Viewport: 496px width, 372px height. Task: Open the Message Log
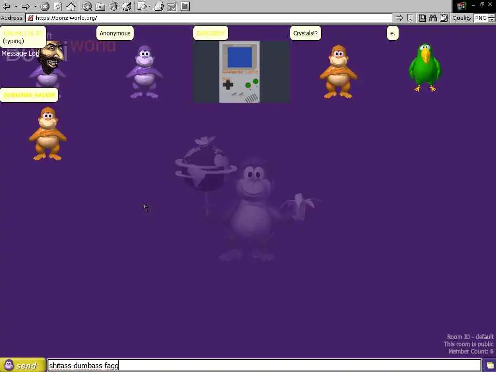[20, 53]
